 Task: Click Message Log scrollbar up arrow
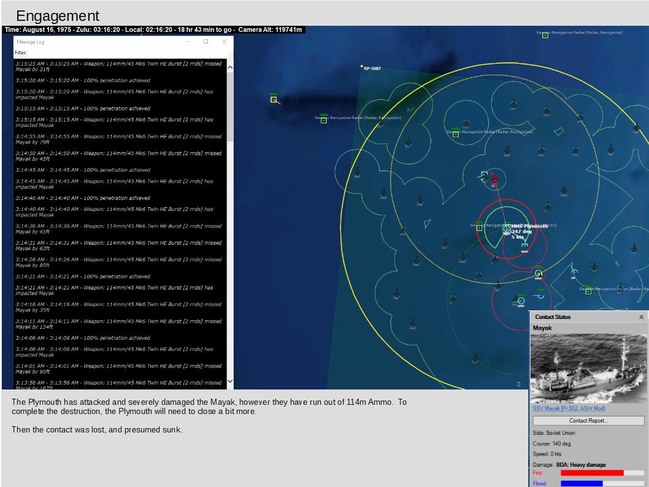(x=230, y=67)
